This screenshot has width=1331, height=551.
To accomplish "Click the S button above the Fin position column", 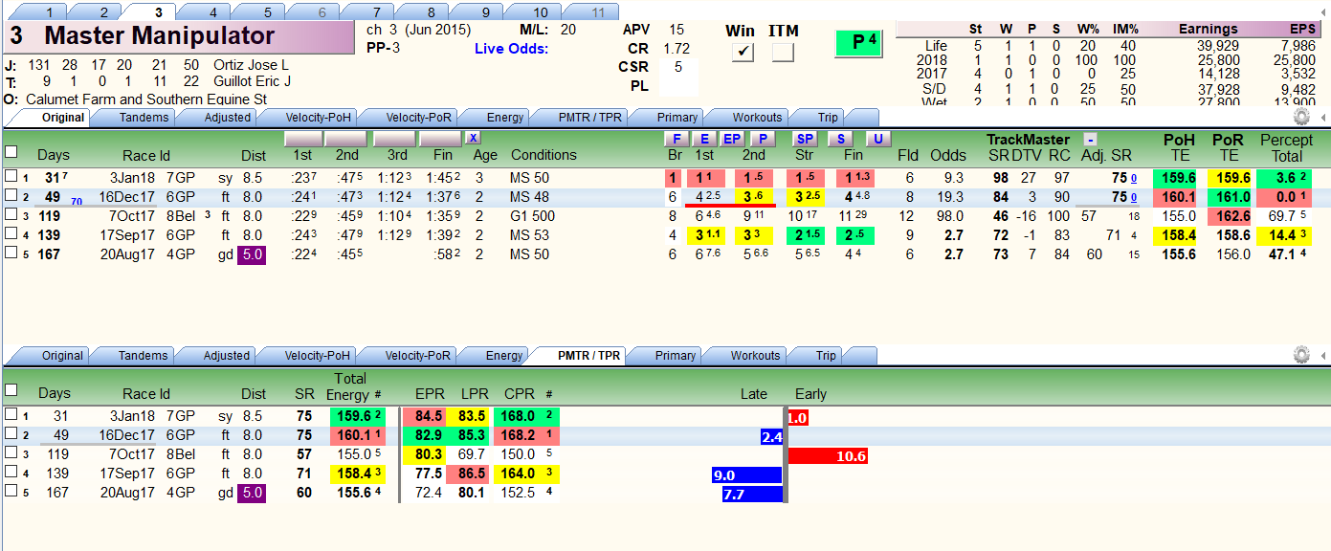I will pyautogui.click(x=842, y=140).
